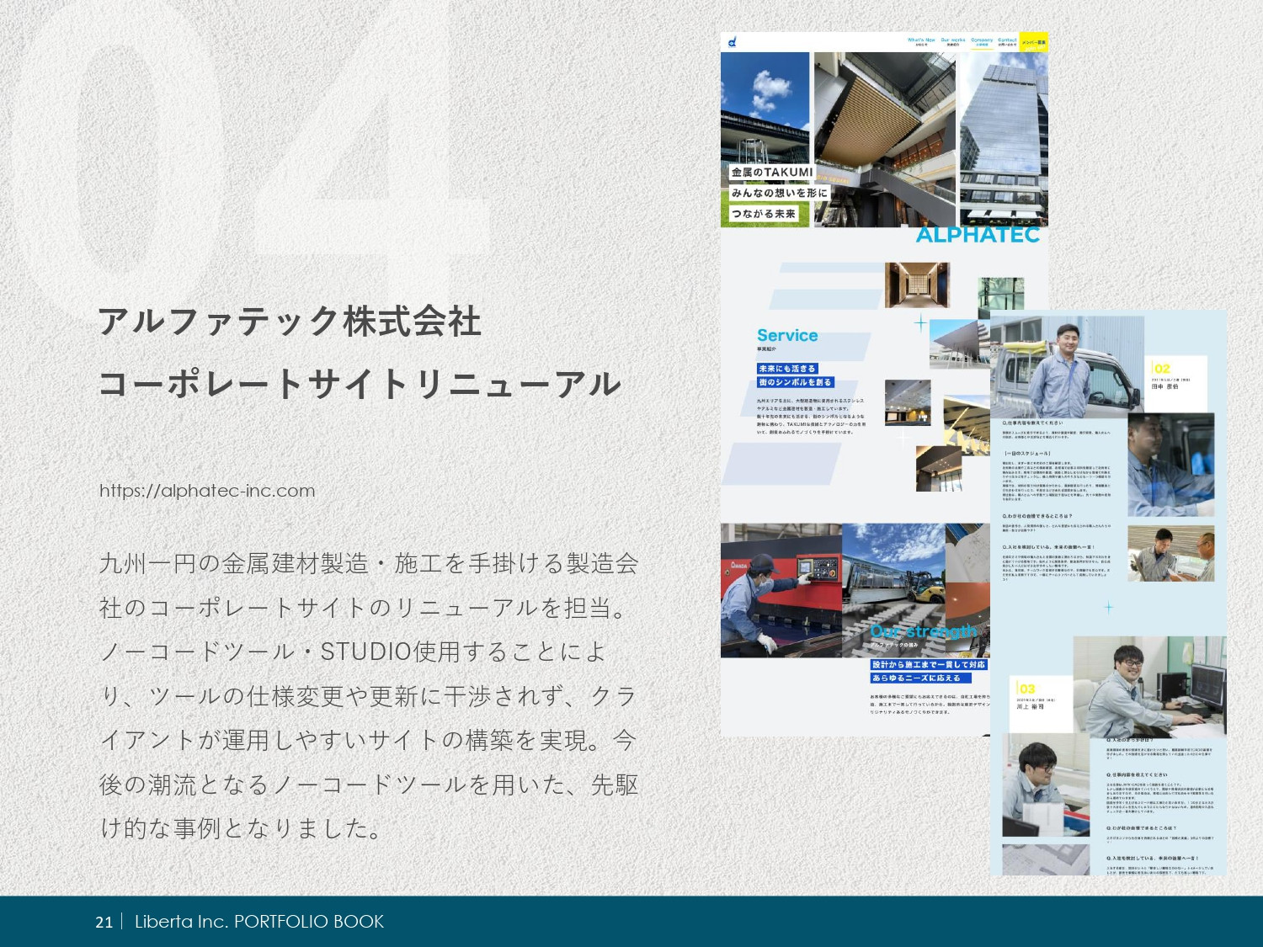The height and width of the screenshot is (947, 1263).
Task: Click the page number 21 in footer
Action: click(104, 922)
